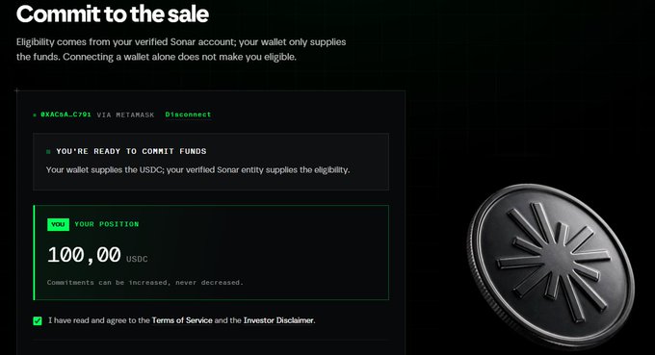Click the green square ready indicator

(x=48, y=151)
